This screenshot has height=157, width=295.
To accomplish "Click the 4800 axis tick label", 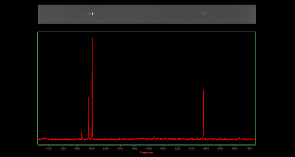I will click(77, 148).
